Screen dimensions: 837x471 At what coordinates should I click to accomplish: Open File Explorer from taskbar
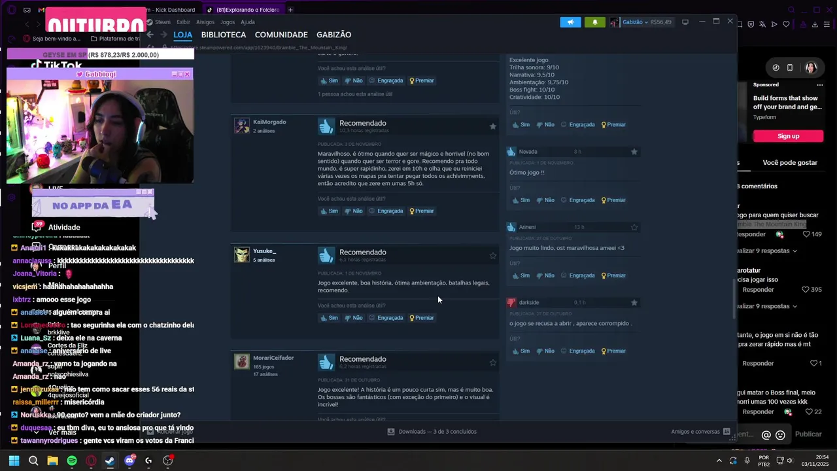coord(52,461)
